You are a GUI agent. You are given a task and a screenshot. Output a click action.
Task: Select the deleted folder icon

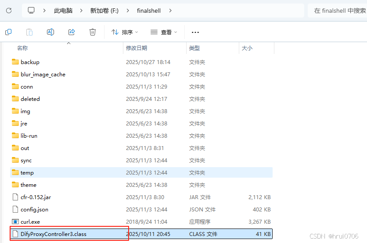pyautogui.click(x=15, y=99)
